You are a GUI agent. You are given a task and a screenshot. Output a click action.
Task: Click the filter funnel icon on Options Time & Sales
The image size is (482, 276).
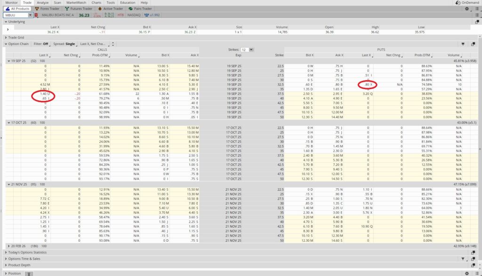[x=463, y=259]
